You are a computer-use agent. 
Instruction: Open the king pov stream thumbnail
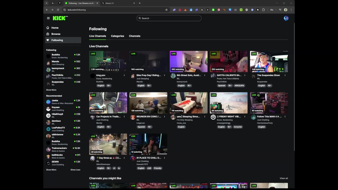coord(108,61)
